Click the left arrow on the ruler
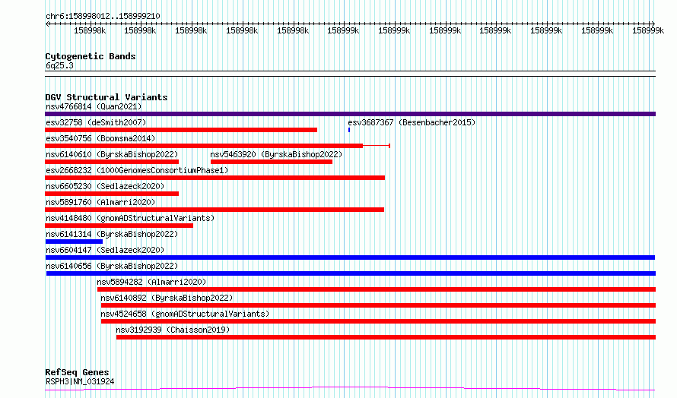The height and width of the screenshot is (398, 677). tap(47, 24)
